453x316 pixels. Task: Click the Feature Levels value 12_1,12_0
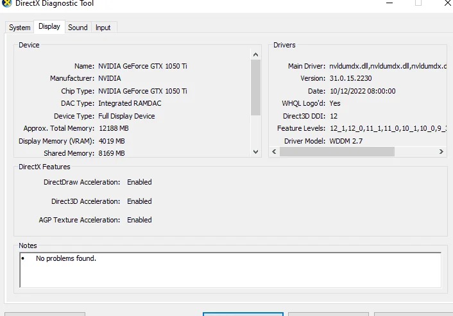pos(388,128)
